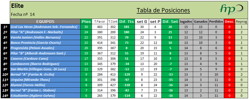This screenshot has width=249, height=99.
Task: Click the Varela Juniors team cell
Action: pos(45,38)
